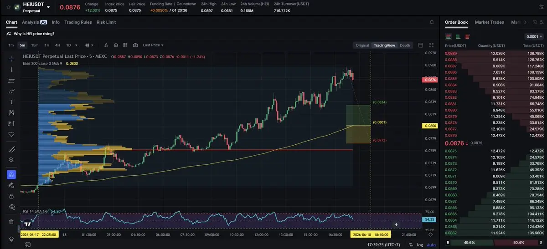The height and width of the screenshot is (249, 547).
Task: Open the long/short position forecasting tool
Action: 11,123
